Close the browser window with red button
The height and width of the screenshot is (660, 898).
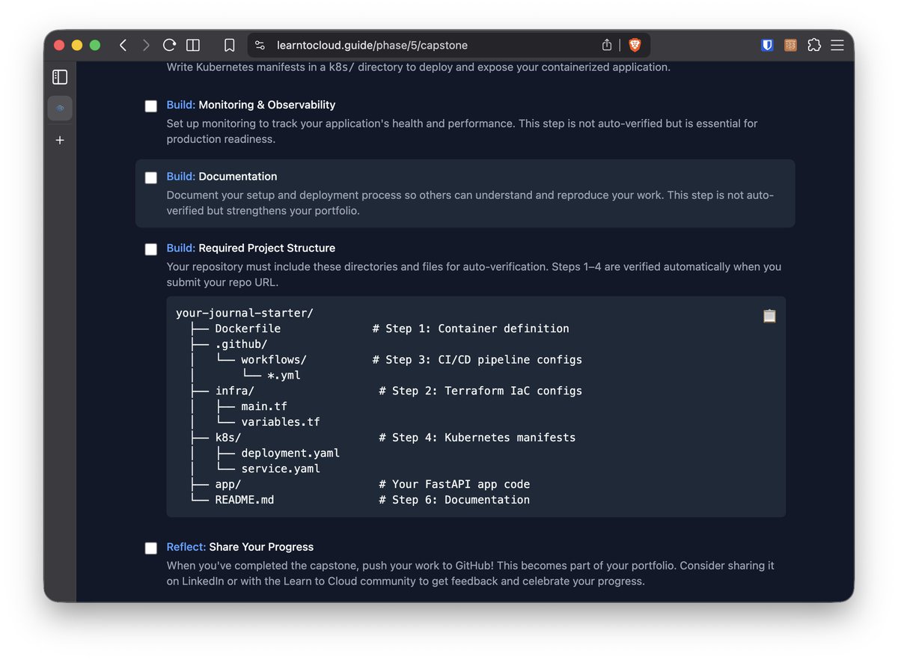click(x=59, y=45)
